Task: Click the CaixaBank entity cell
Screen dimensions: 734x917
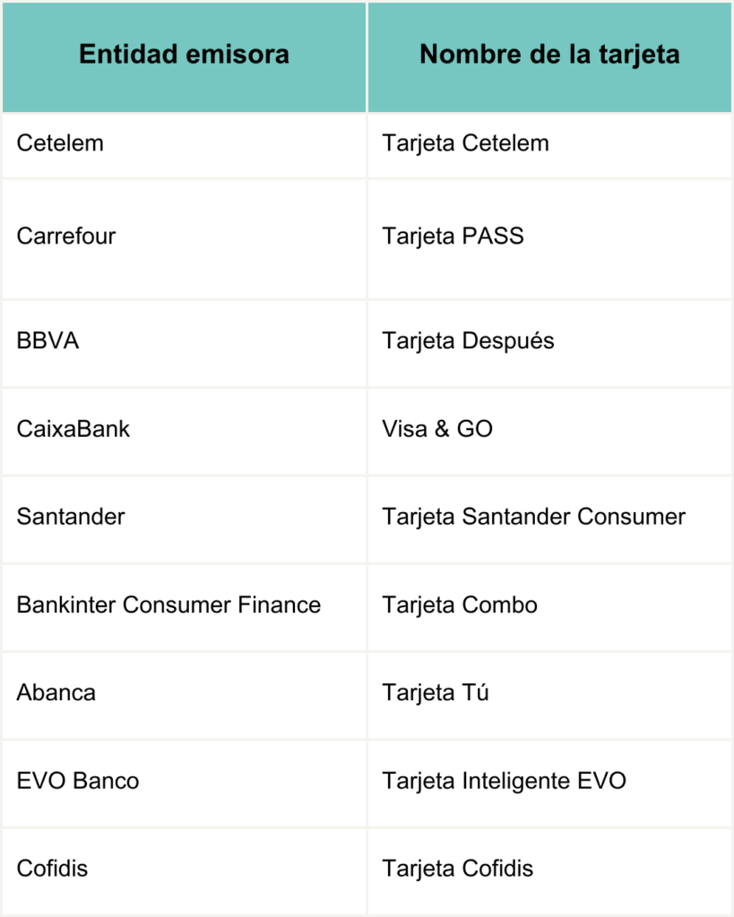Action: [184, 432]
